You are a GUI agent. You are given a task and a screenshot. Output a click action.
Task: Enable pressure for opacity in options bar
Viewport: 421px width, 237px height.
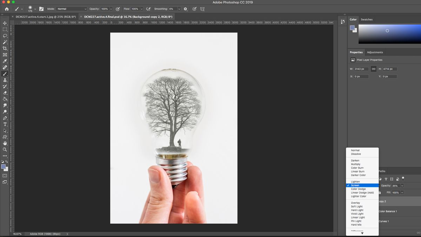[118, 9]
